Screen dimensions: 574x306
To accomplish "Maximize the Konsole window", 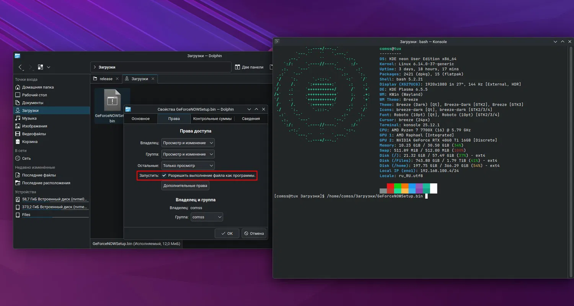I will click(x=563, y=42).
